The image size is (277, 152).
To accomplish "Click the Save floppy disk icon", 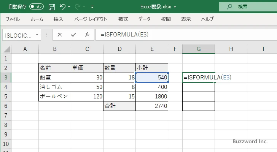I will [x=52, y=7].
